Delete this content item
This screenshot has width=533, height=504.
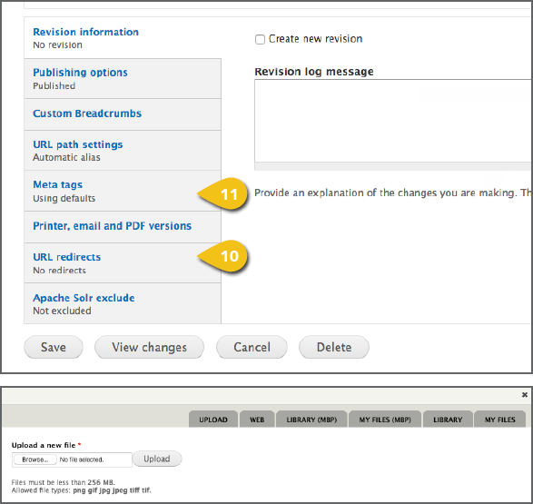[334, 347]
